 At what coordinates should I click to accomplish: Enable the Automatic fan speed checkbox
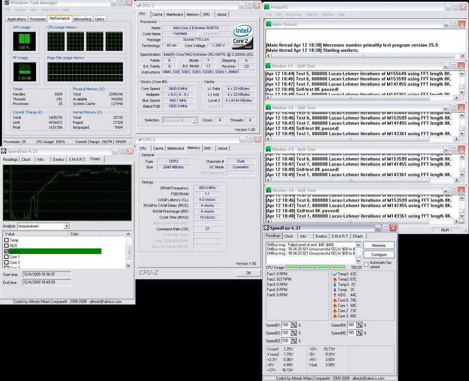point(366,265)
